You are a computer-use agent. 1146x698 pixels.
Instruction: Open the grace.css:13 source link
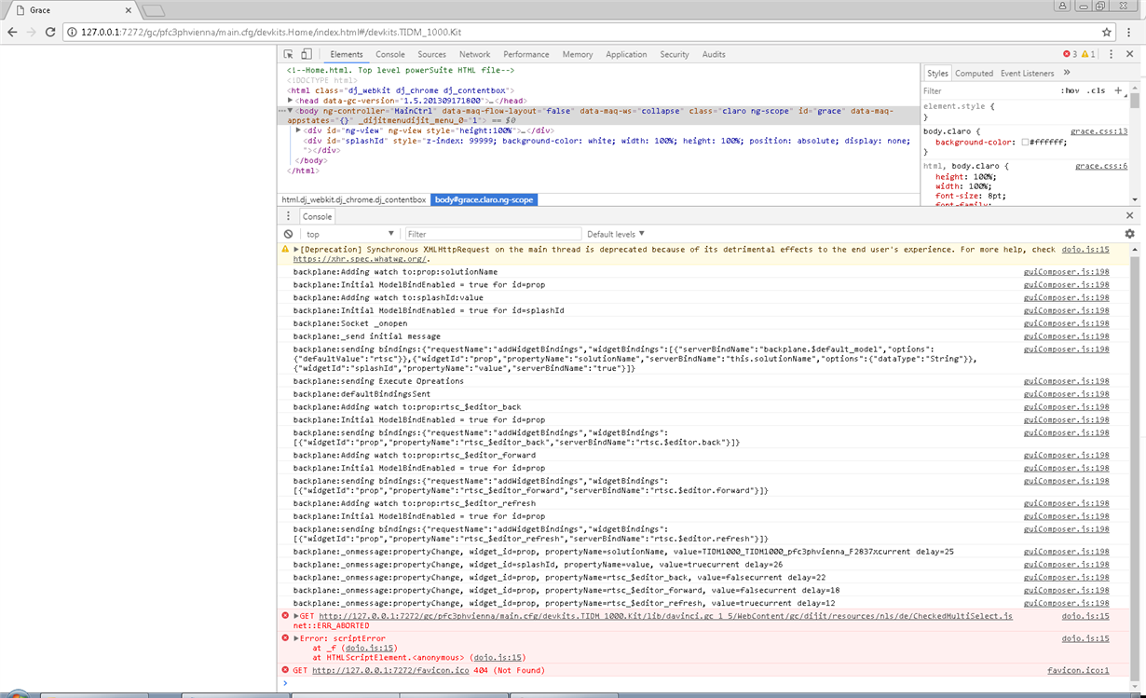pyautogui.click(x=1098, y=131)
